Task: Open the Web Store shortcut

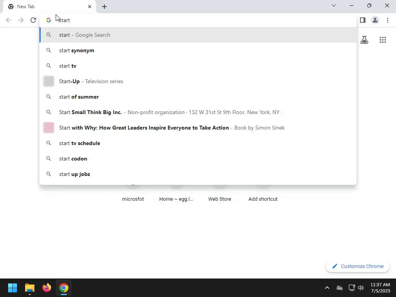Action: pyautogui.click(x=220, y=199)
